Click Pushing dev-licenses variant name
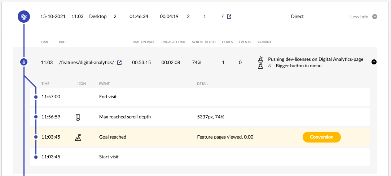This screenshot has width=391, height=176. [x=316, y=59]
